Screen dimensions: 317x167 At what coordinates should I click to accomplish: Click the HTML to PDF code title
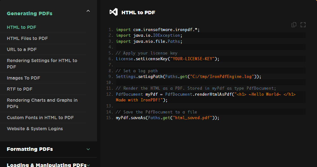tap(138, 13)
